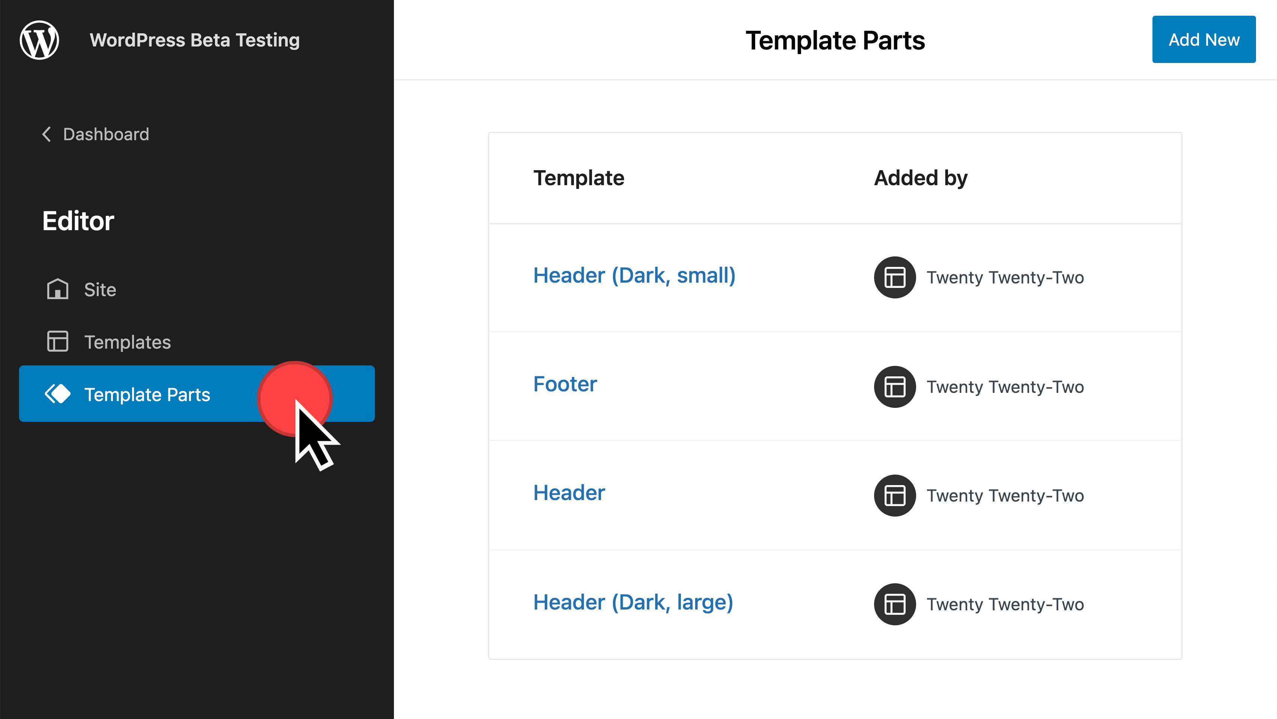This screenshot has width=1277, height=719.
Task: Go back to Dashboard
Action: pos(106,134)
